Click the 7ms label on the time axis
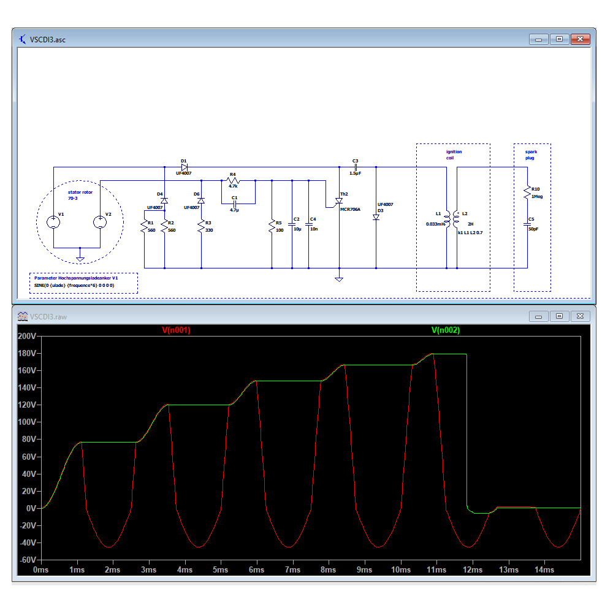 tap(292, 569)
